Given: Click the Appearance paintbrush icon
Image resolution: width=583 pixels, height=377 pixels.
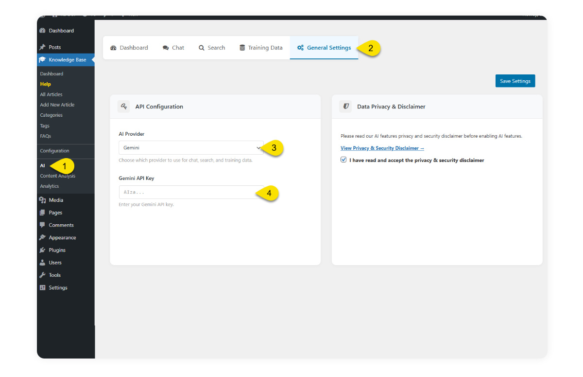Looking at the screenshot, I should click(x=43, y=238).
